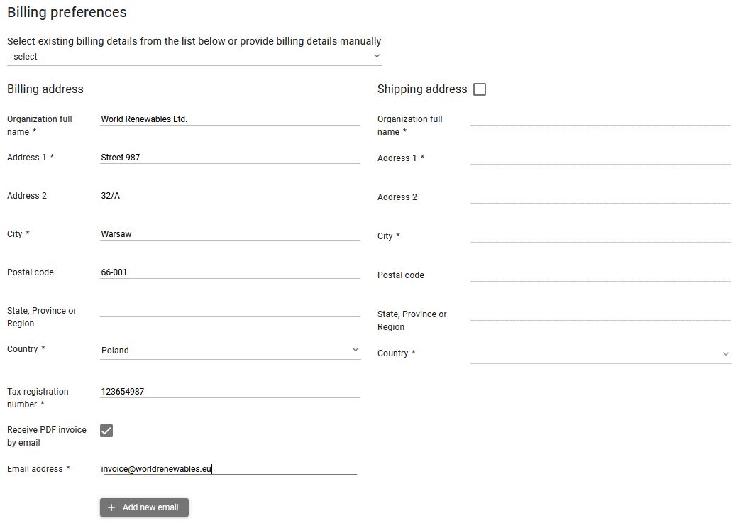Click the billing Organization full name field
The height and width of the screenshot is (523, 750).
click(230, 119)
